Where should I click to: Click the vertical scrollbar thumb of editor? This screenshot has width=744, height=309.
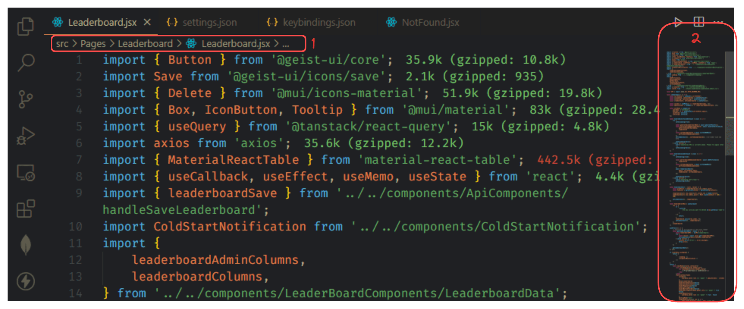pos(729,102)
